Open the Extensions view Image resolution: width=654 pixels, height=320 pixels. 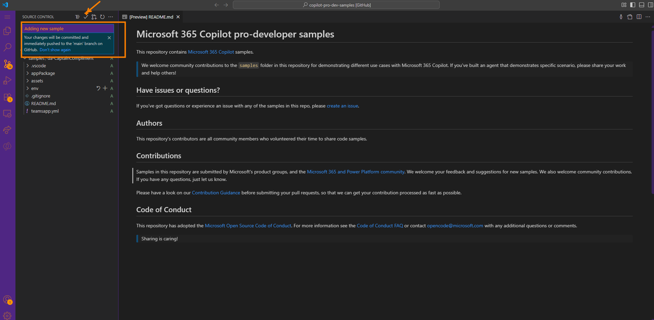click(7, 97)
